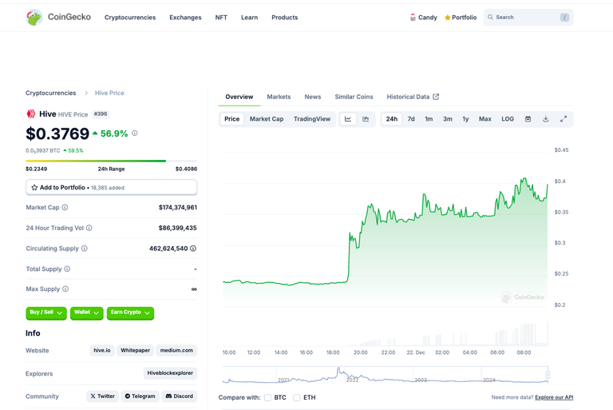Screen dimensions: 613x410
Task: Select the Market Cap chart tab
Action: [267, 119]
